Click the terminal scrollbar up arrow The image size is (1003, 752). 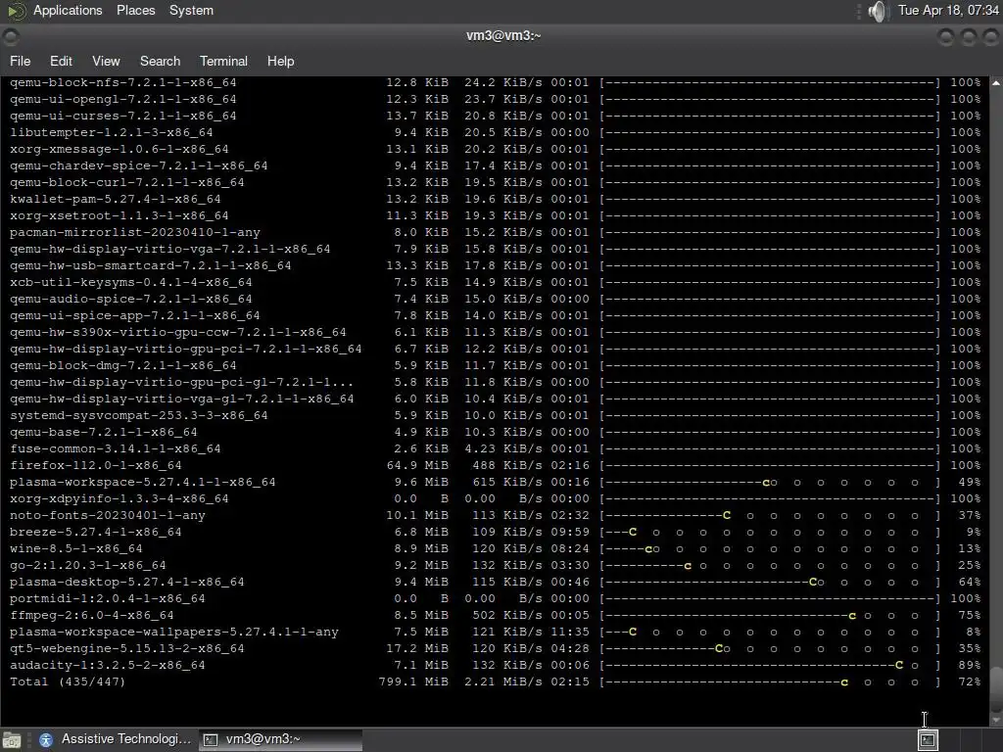click(996, 83)
